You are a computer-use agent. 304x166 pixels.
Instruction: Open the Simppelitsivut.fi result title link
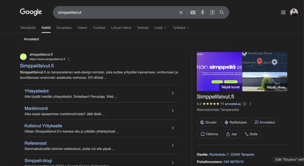(x=37, y=66)
